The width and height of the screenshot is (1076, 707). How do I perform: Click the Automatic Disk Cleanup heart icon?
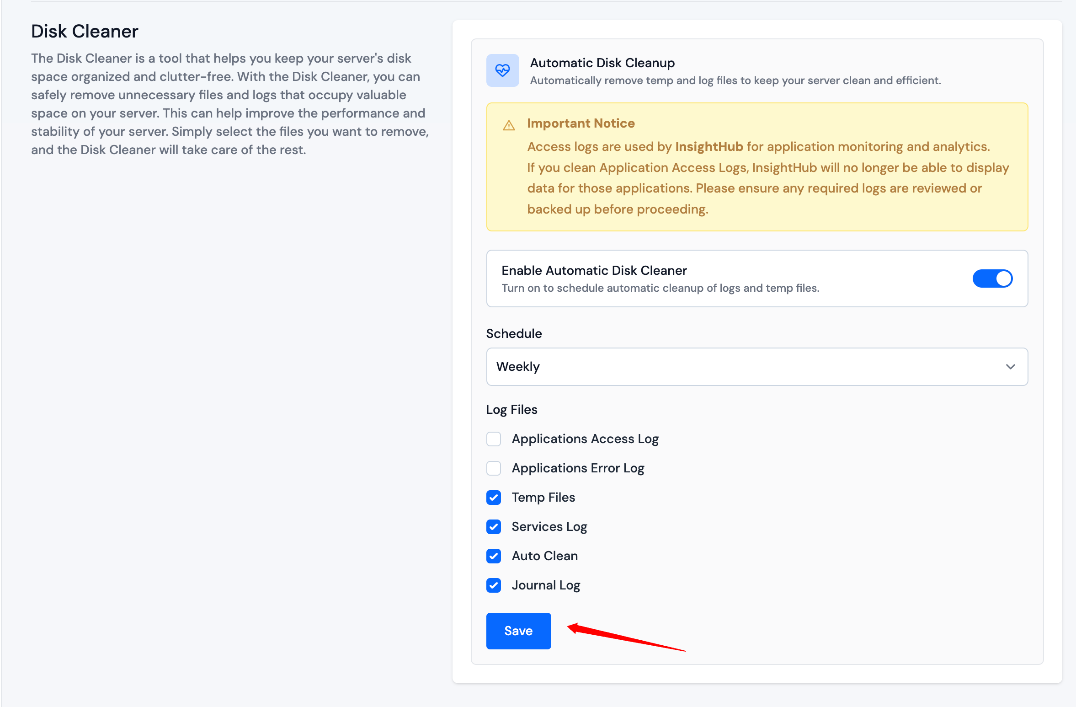click(x=503, y=70)
